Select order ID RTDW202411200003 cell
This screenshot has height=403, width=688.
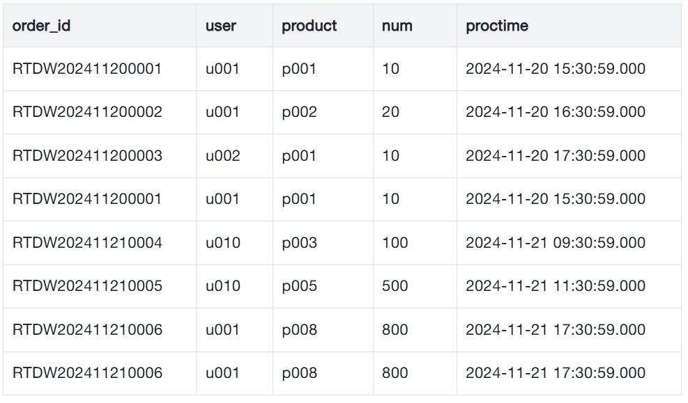click(x=87, y=156)
